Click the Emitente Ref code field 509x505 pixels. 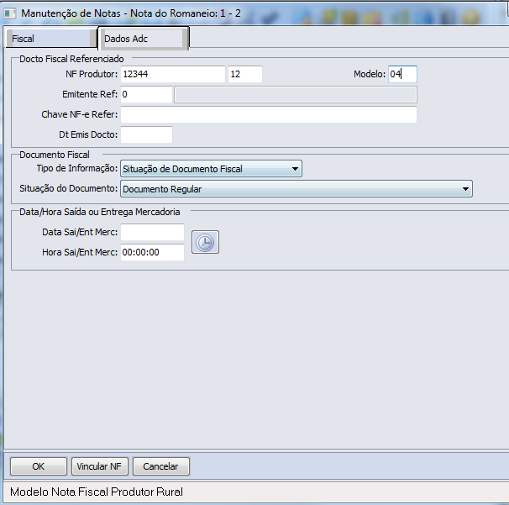pyautogui.click(x=146, y=94)
